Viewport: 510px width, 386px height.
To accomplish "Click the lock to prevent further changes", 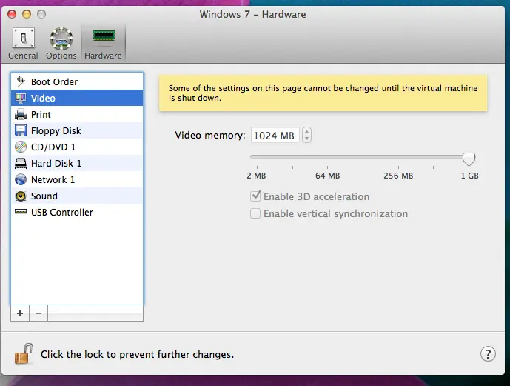I will [24, 353].
